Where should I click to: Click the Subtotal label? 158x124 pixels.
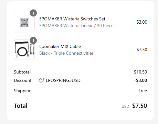point(22,72)
